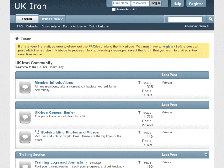This screenshot has width=224, height=168.
Task: Open Training Logs and Journals forum
Action: coord(59,162)
